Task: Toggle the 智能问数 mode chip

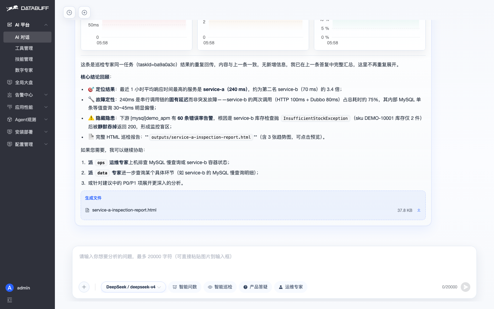Action: [x=185, y=287]
